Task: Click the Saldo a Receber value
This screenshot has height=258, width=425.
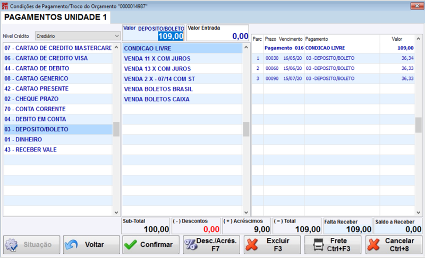Action: tap(413, 229)
